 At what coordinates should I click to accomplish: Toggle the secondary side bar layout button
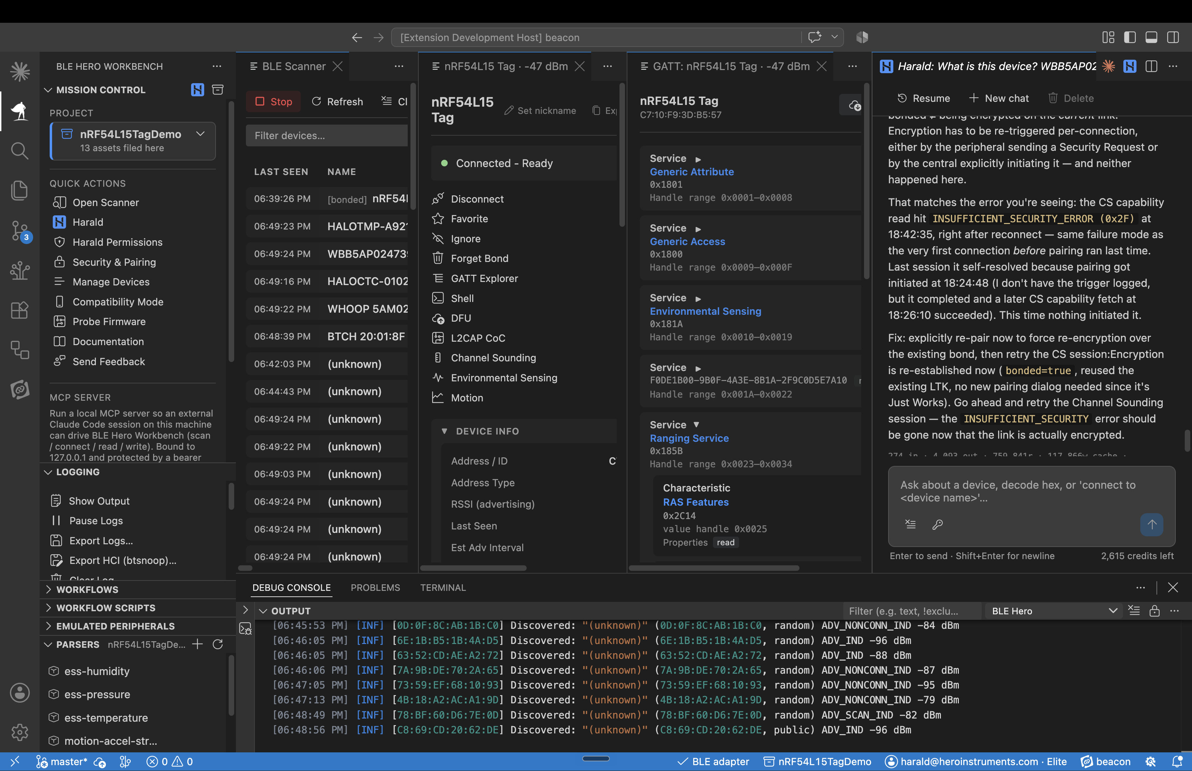tap(1173, 38)
